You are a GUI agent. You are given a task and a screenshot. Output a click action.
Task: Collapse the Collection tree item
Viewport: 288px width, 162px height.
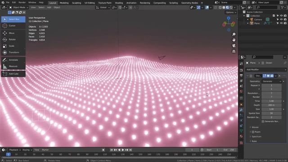[244, 16]
